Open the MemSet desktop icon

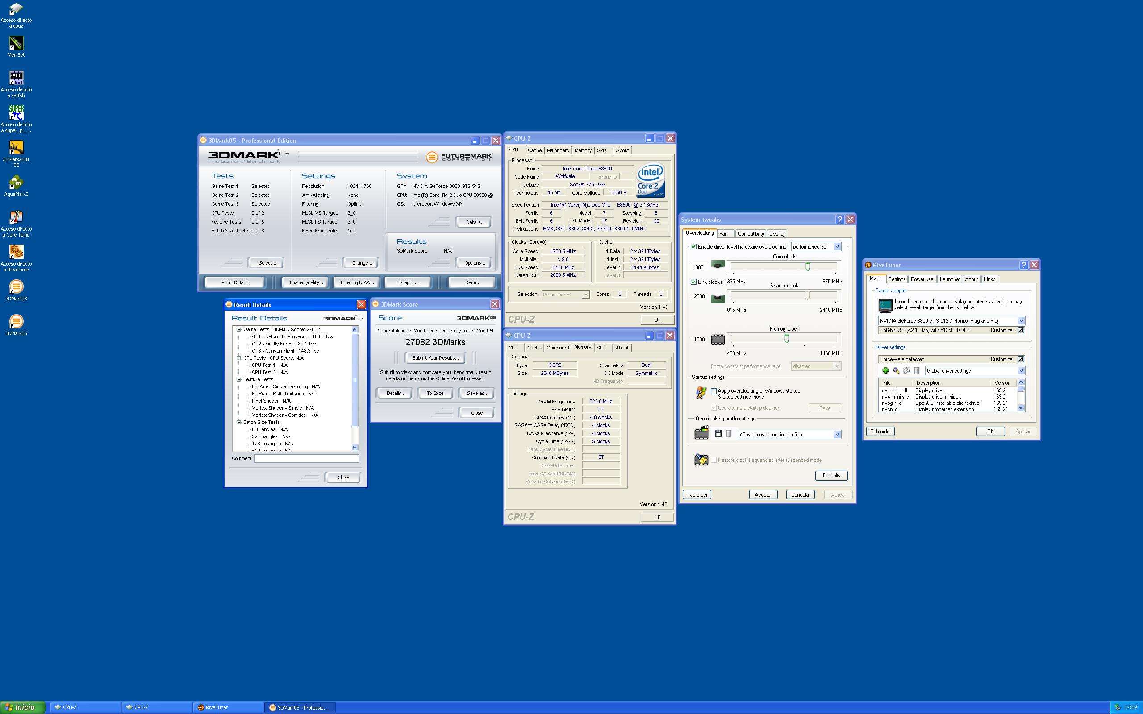[x=16, y=47]
